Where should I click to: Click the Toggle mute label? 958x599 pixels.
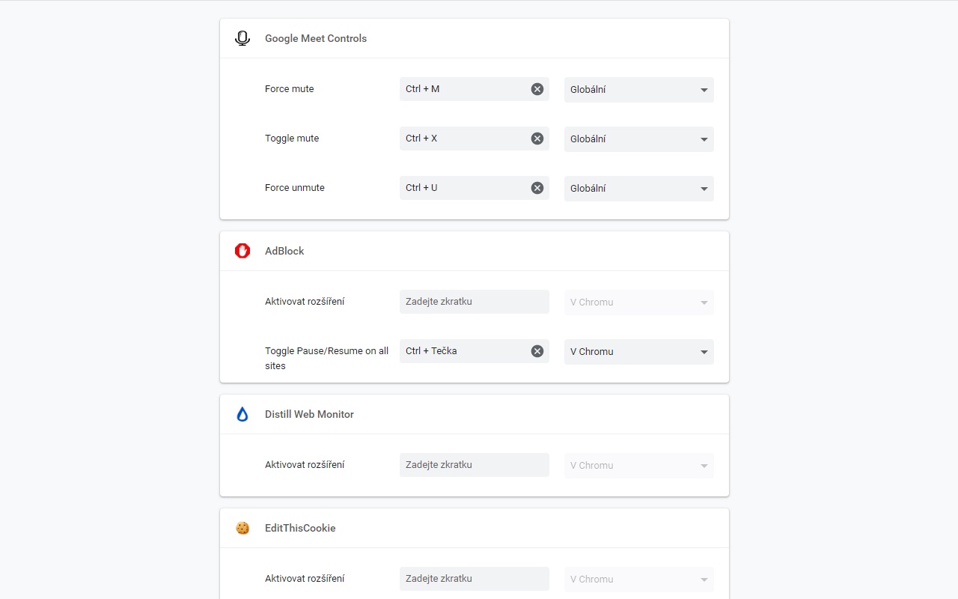[292, 139]
